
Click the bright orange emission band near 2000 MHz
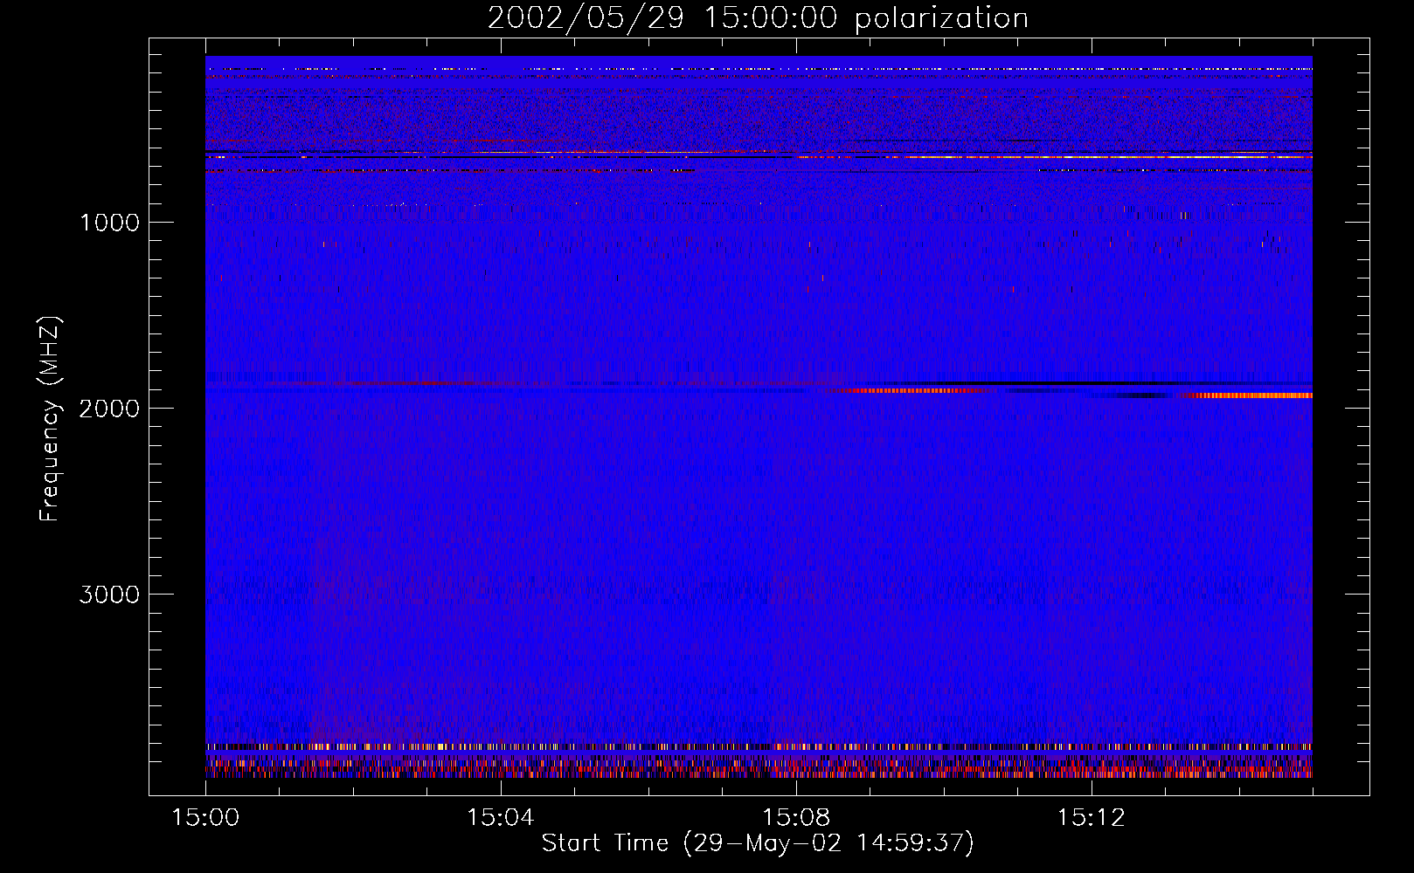coord(1246,395)
